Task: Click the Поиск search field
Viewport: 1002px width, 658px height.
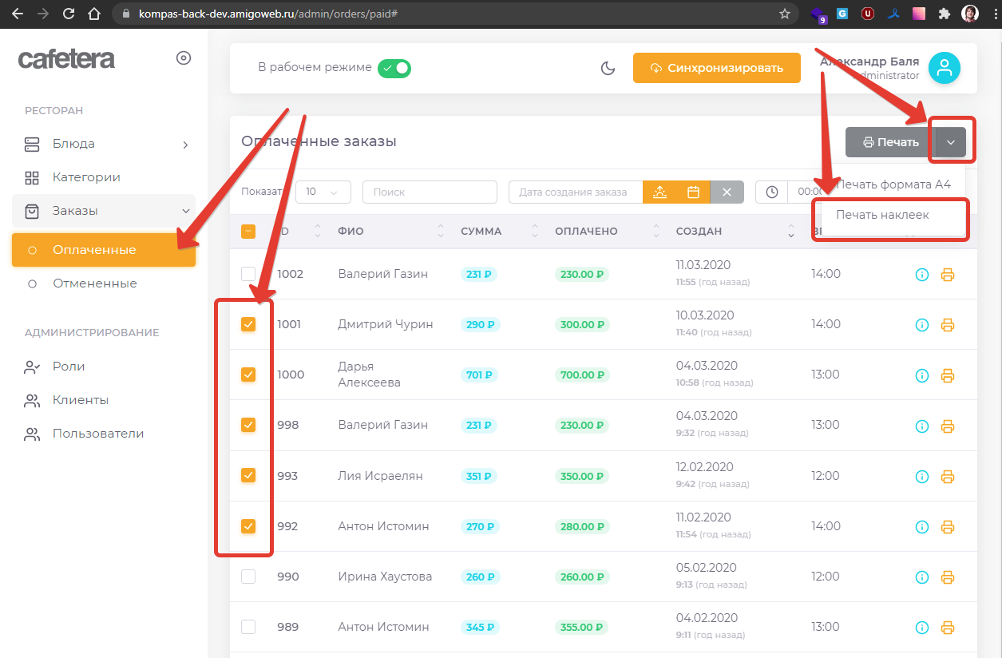Action: 430,192
